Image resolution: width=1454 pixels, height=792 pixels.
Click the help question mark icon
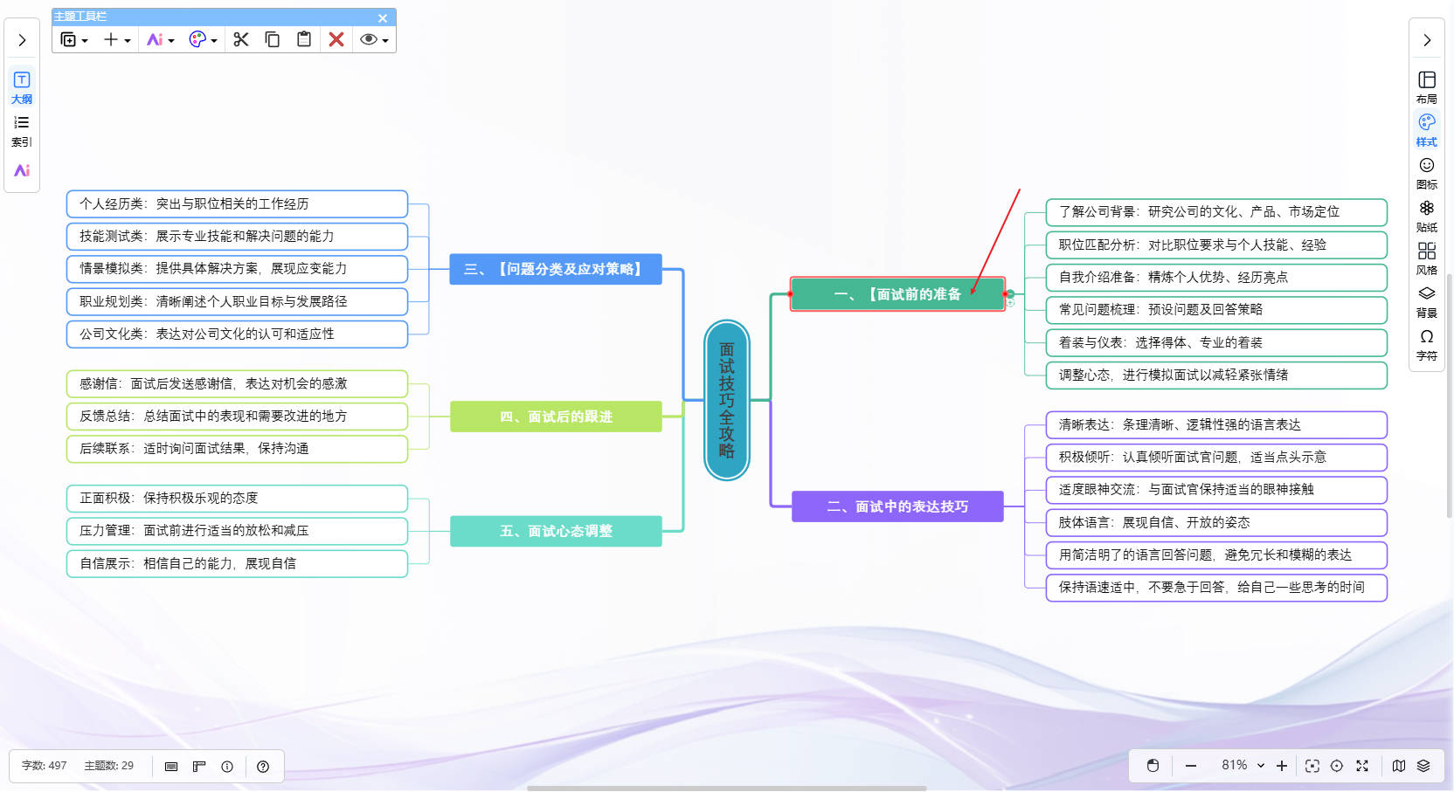click(263, 767)
